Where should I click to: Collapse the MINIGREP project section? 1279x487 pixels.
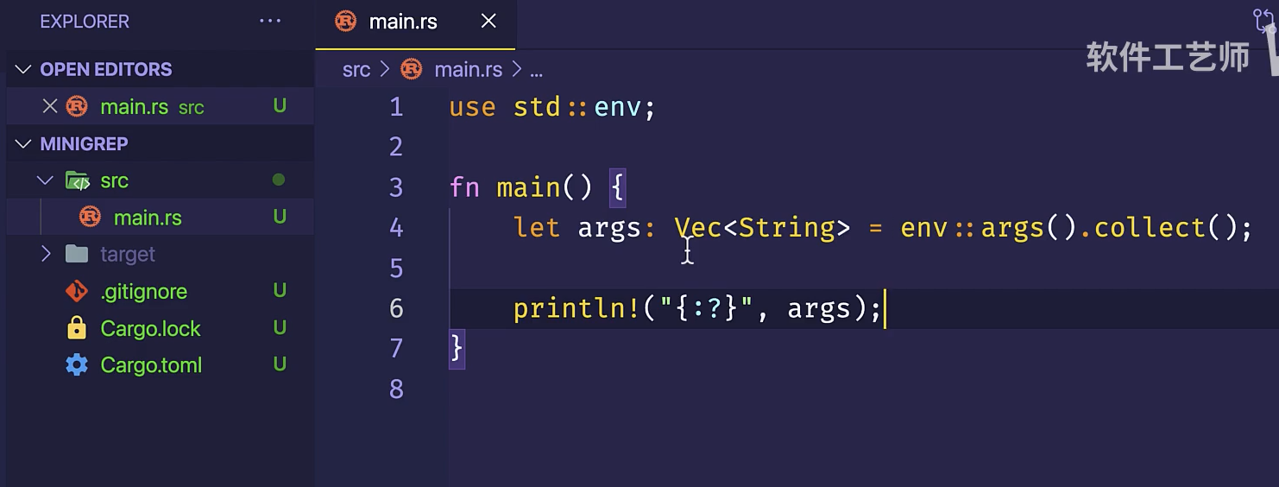[23, 144]
